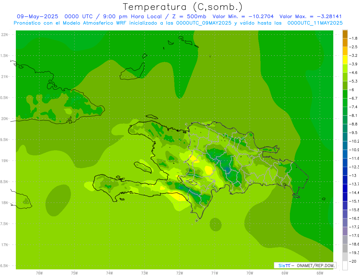Click the '09-May-2025' date text

37,16
